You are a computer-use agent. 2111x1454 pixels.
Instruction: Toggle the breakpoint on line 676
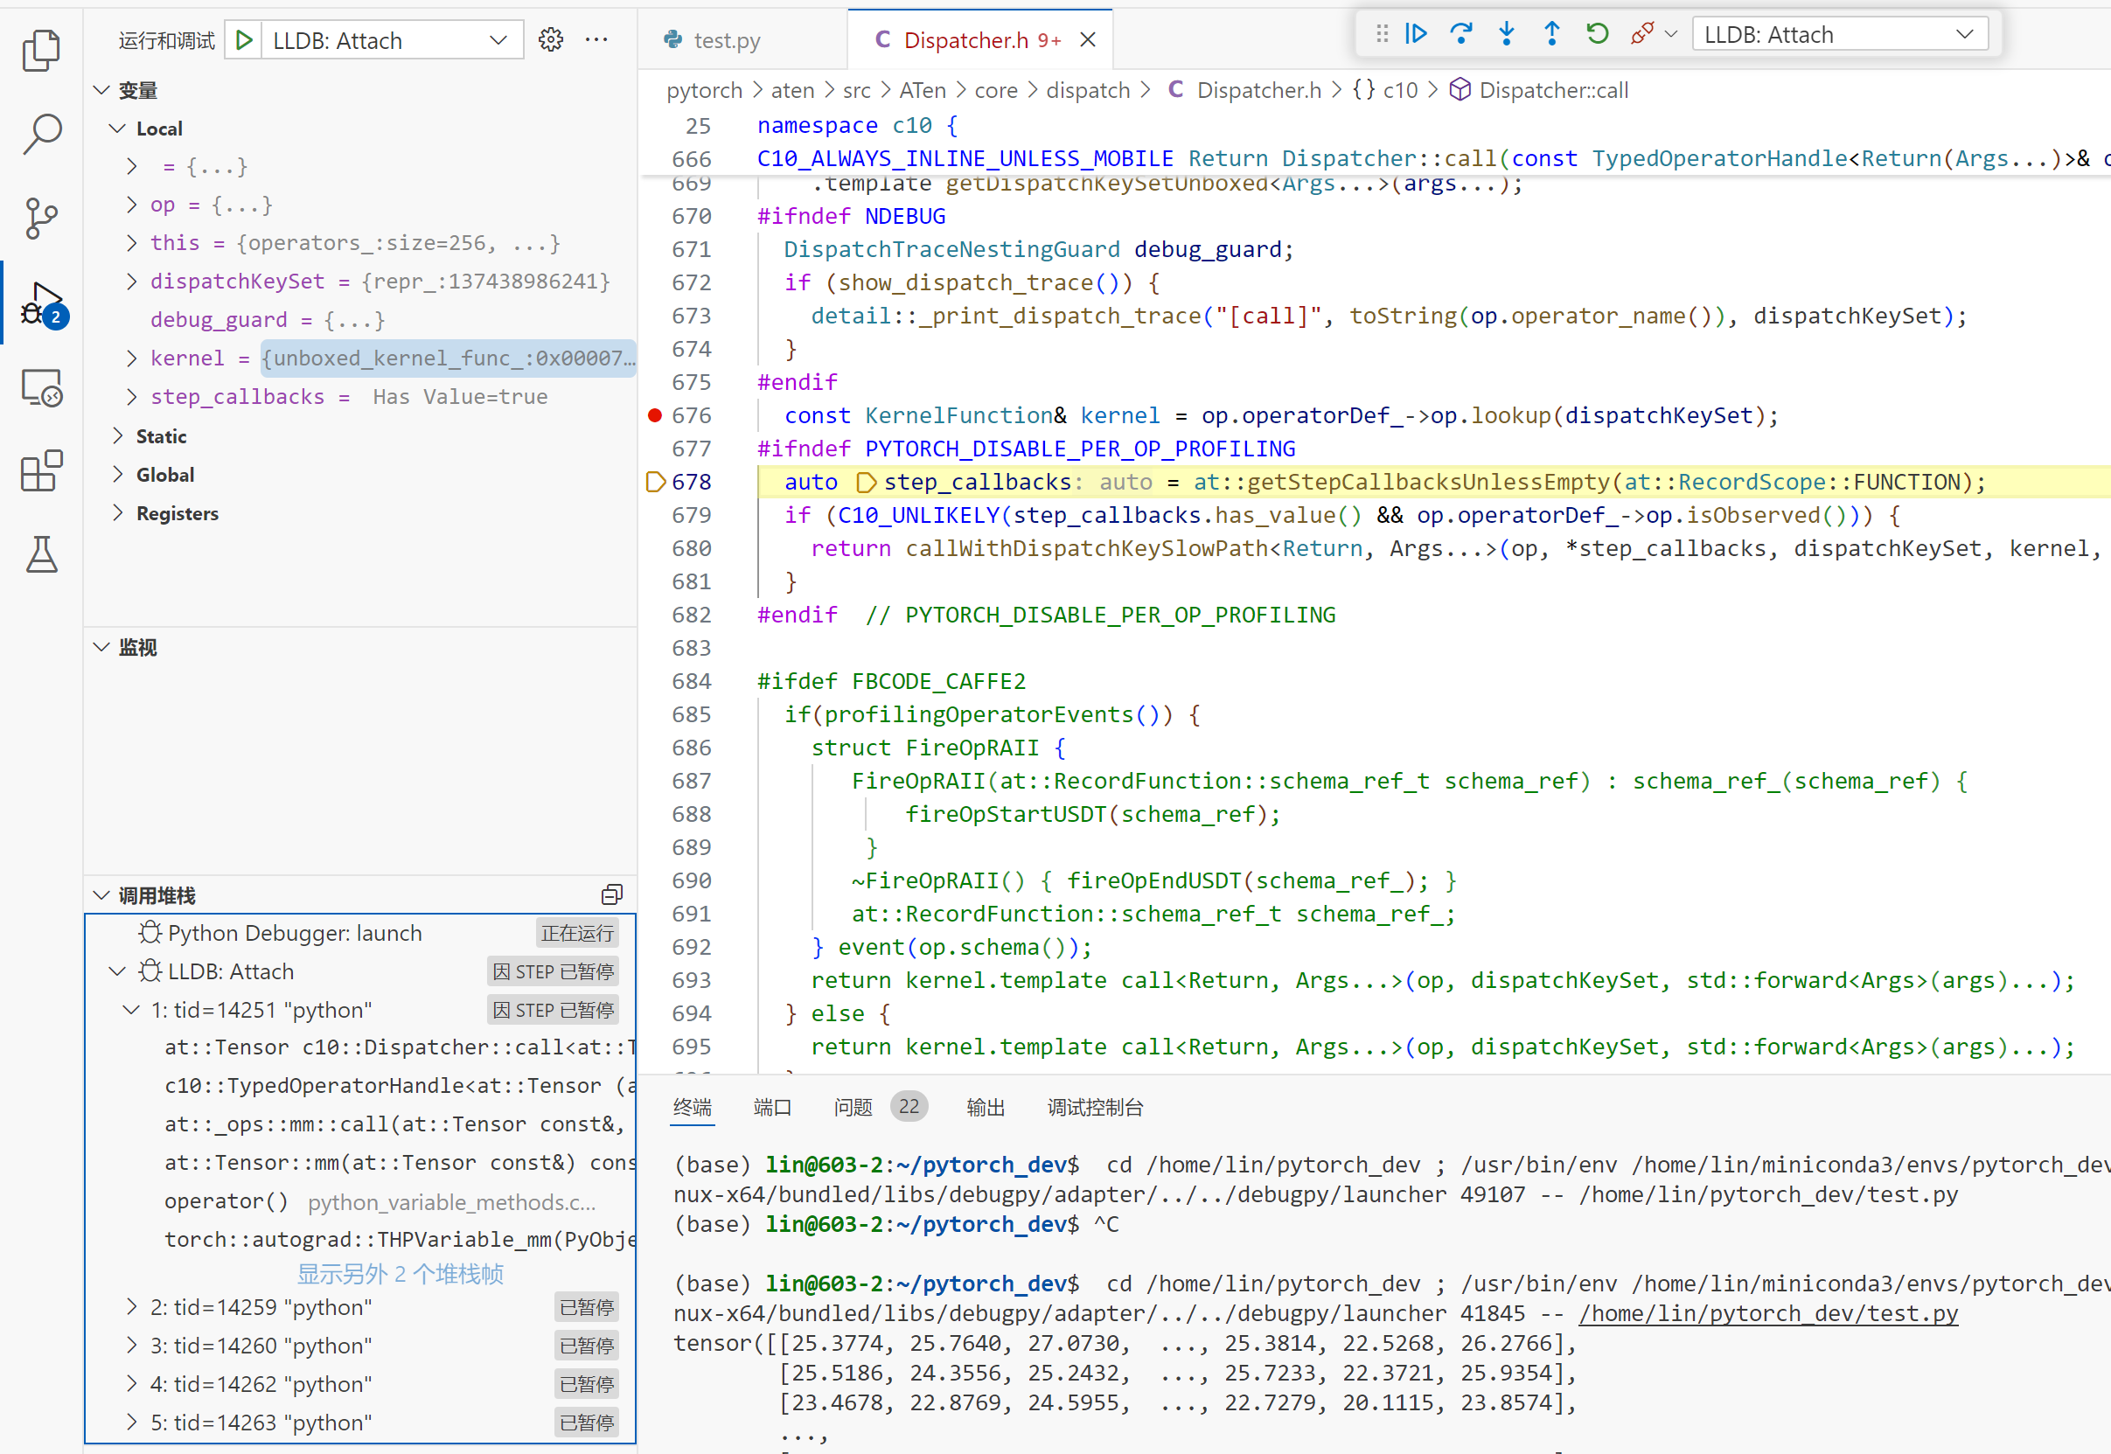coord(654,415)
